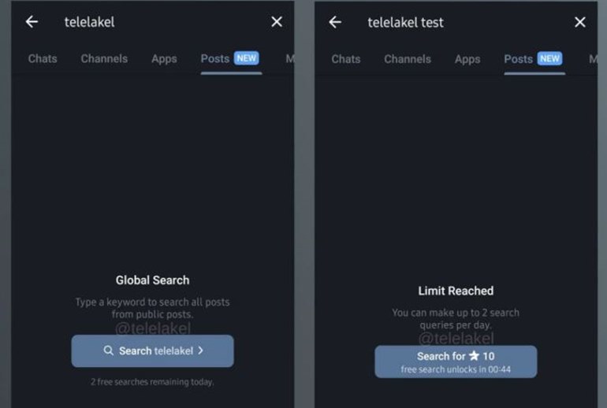Open Channels tab in right screen

408,59
